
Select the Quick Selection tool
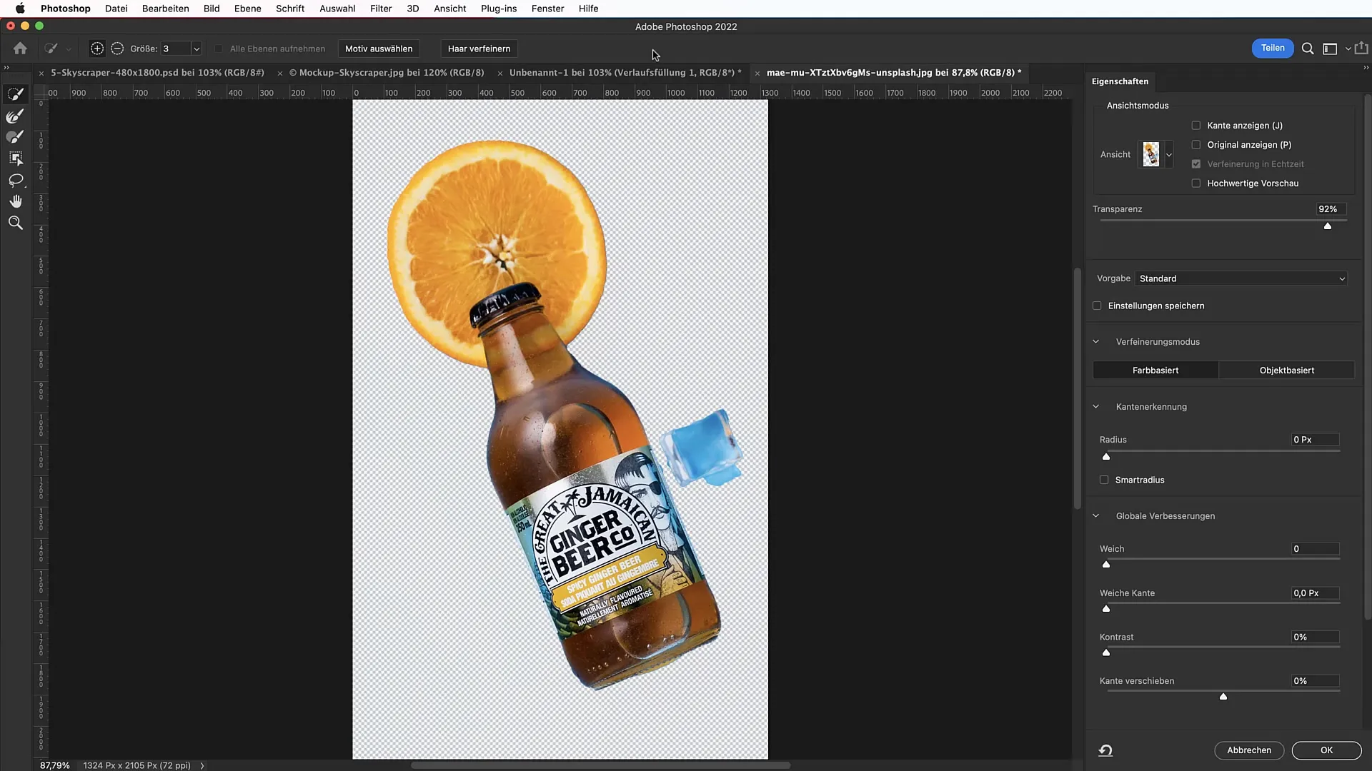click(x=16, y=94)
